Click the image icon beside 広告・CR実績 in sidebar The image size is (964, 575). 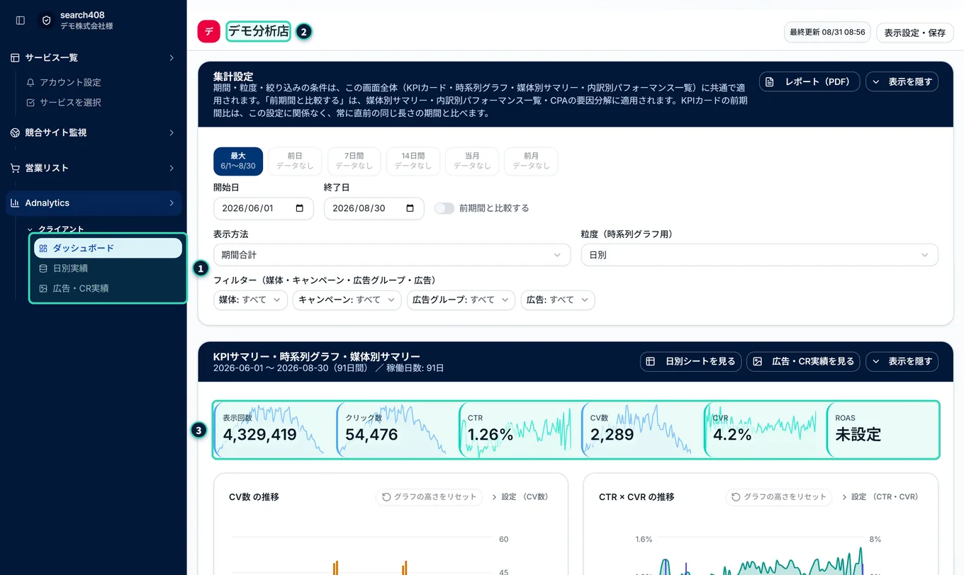tap(43, 288)
